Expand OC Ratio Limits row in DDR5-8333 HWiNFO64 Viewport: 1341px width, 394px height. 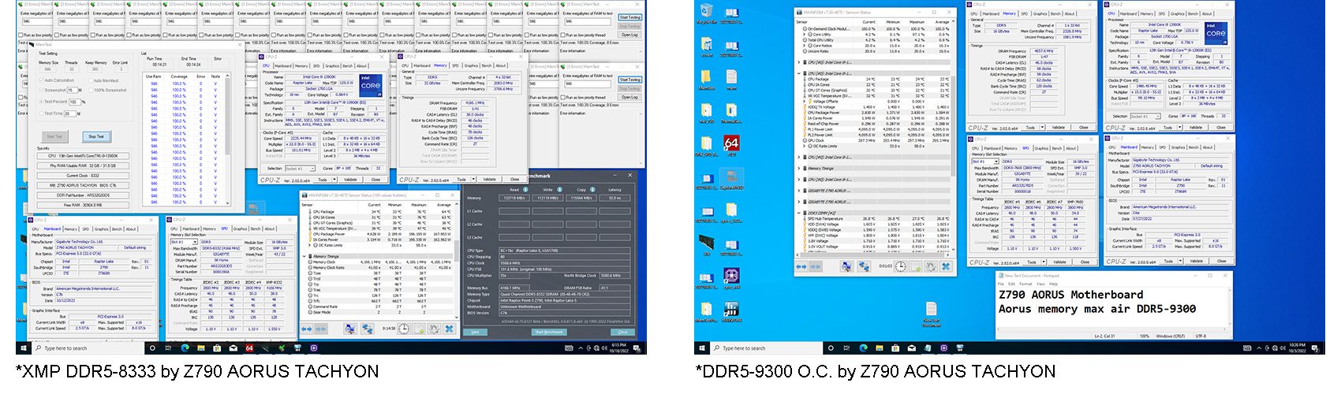(309, 245)
